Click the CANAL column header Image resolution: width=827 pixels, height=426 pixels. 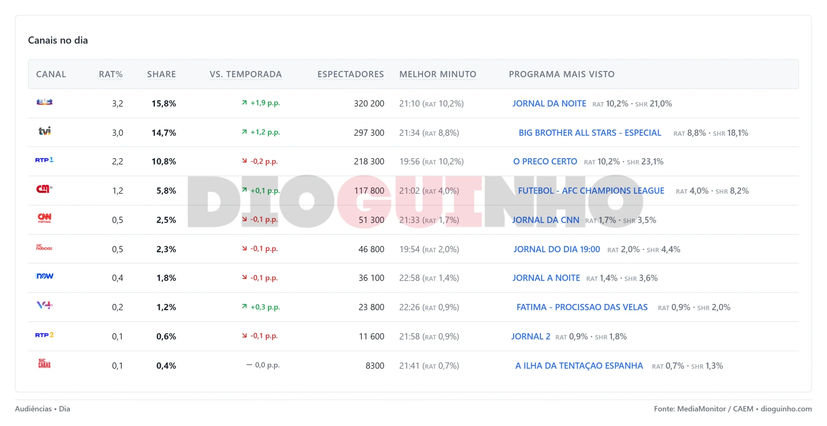(x=51, y=74)
